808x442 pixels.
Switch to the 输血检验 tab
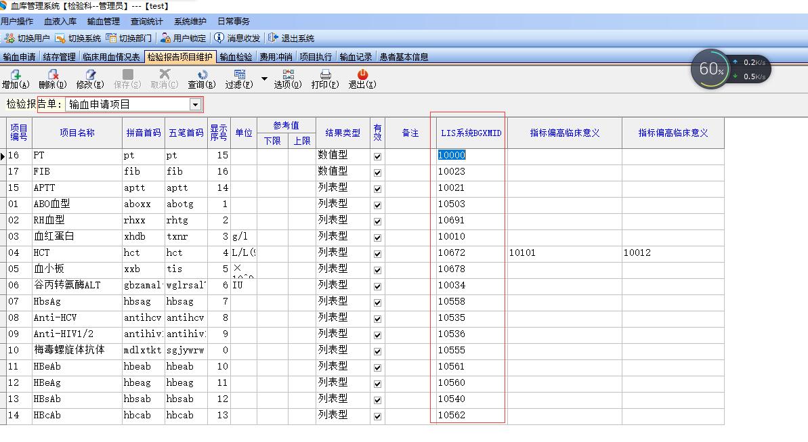point(236,57)
